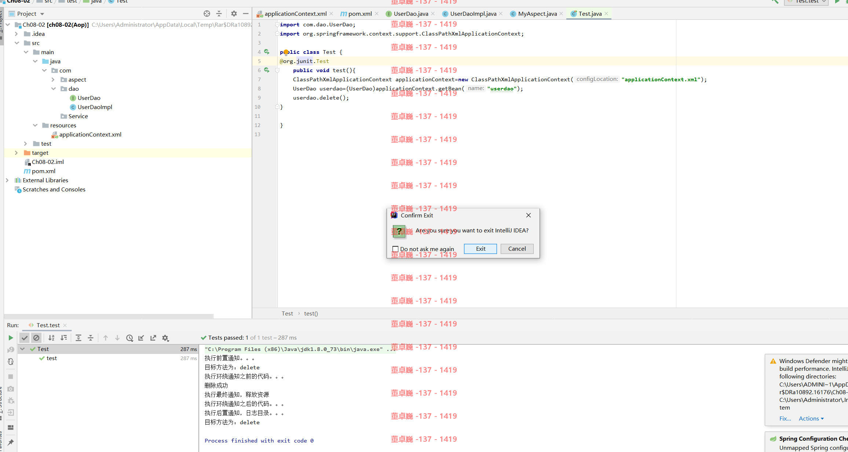
Task: Click run gutter icon beside class Test
Action: pos(267,52)
